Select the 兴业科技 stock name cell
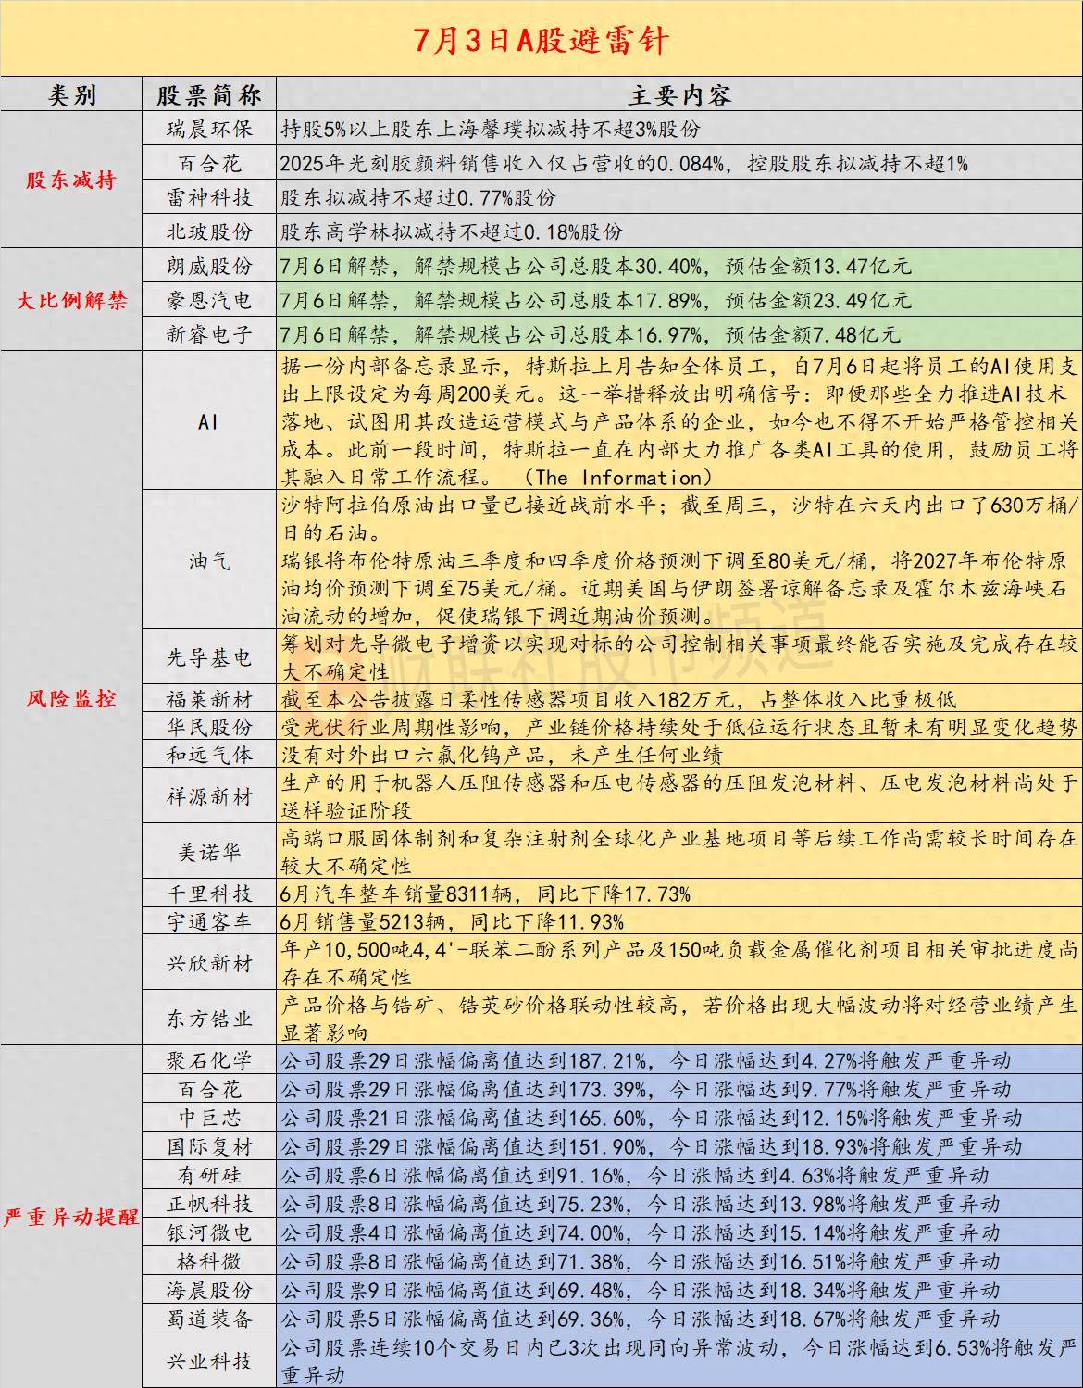This screenshot has width=1083, height=1388. click(209, 1360)
